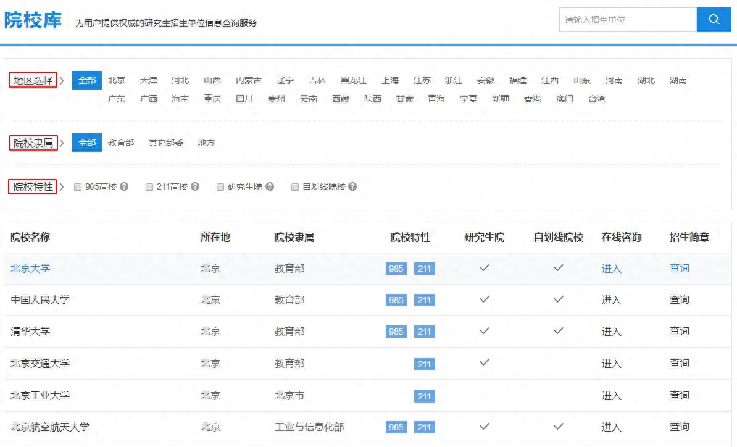Click the help icon next to 自划线院校
This screenshot has height=447, width=737.
coord(352,186)
